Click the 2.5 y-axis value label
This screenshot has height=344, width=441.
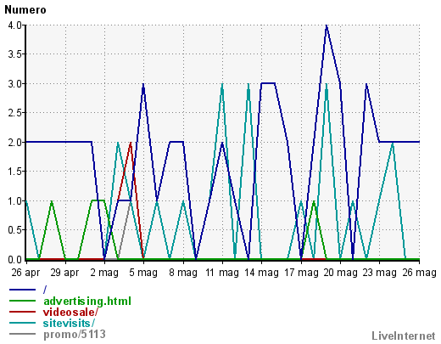coord(14,113)
